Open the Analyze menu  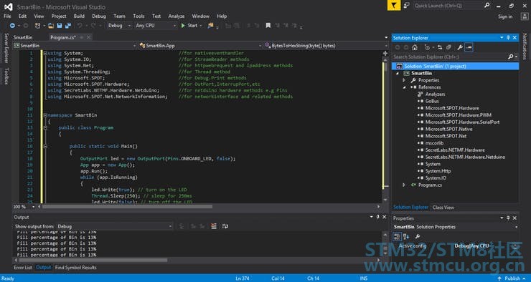176,16
